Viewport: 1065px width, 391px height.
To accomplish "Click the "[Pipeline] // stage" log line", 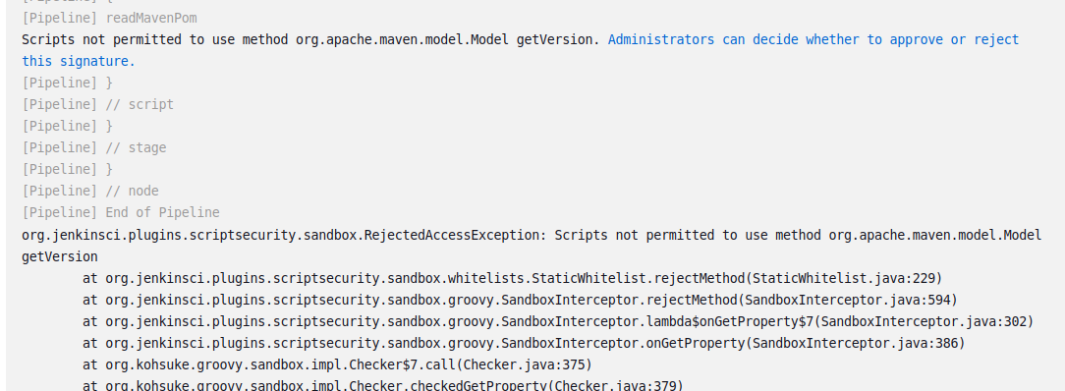I will tap(93, 148).
